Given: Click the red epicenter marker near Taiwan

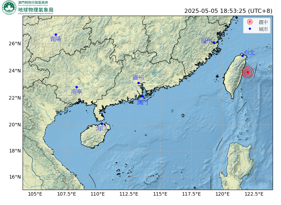Looking at the screenshot, I should 248,72.
